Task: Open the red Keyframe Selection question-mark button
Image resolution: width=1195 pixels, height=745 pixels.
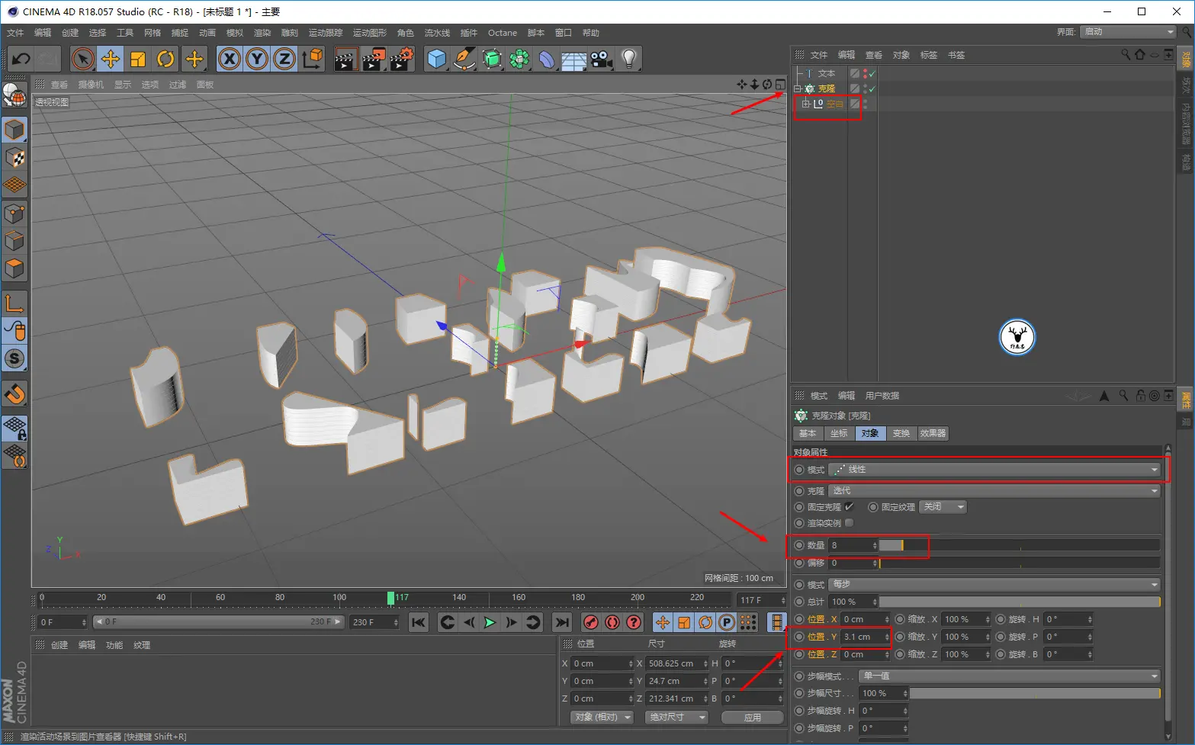Action: (x=634, y=622)
